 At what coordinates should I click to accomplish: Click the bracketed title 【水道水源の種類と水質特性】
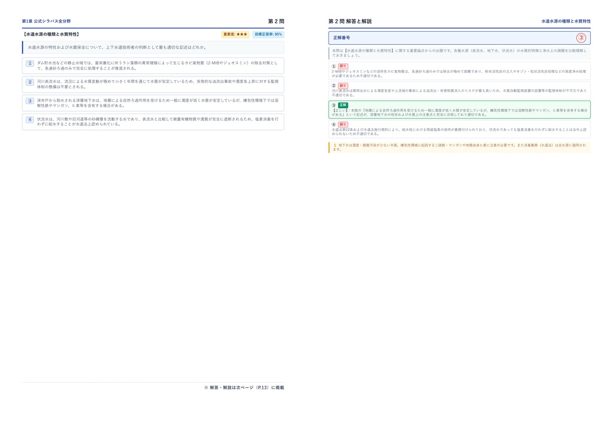51,34
